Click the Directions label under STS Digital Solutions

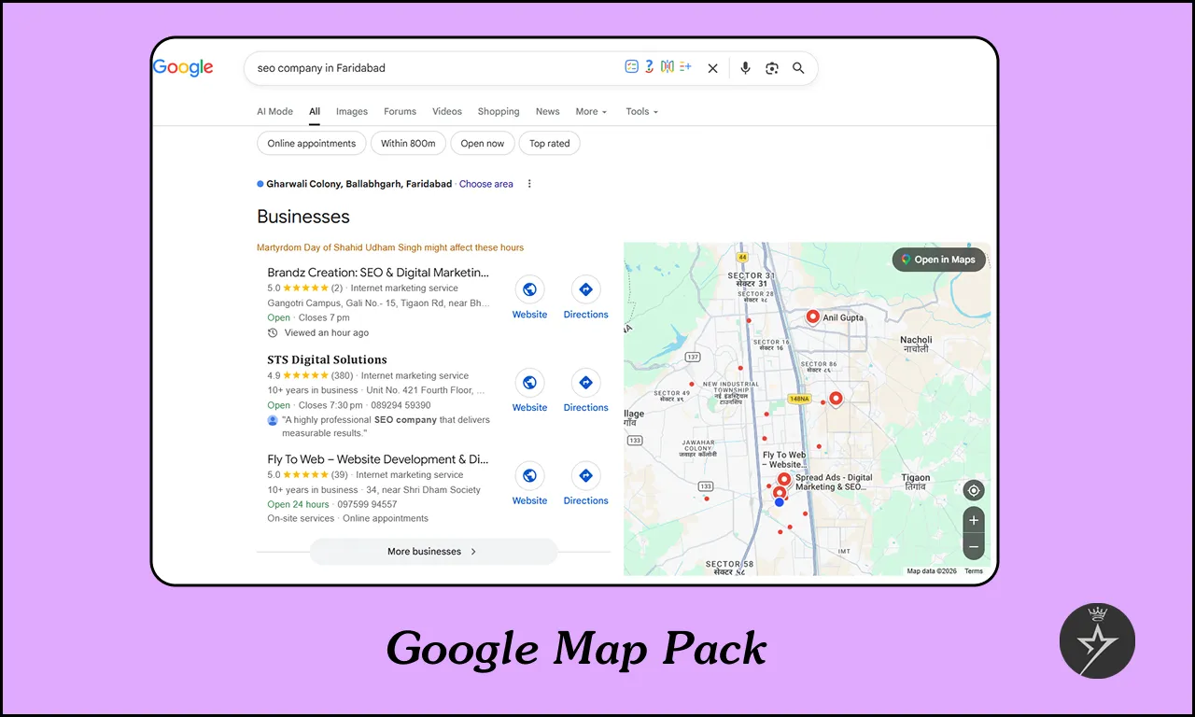(x=585, y=408)
